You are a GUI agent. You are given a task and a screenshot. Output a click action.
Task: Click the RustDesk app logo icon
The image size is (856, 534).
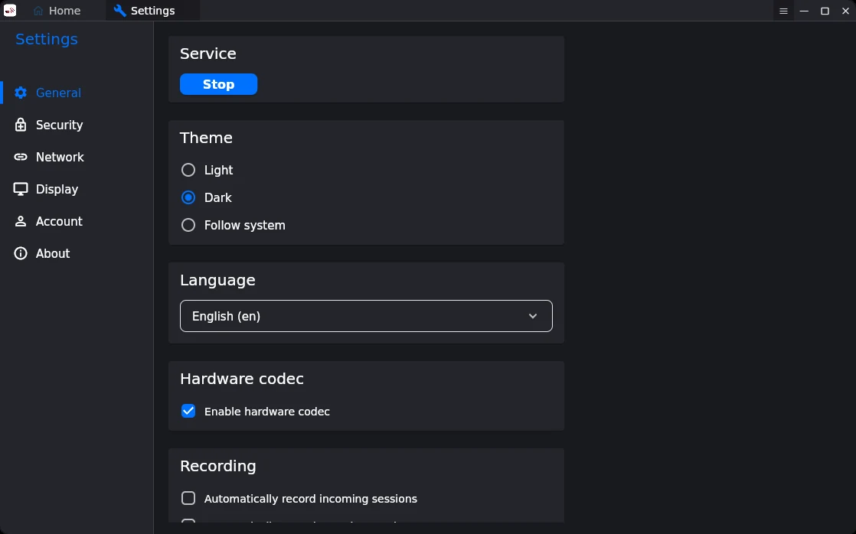(x=10, y=11)
